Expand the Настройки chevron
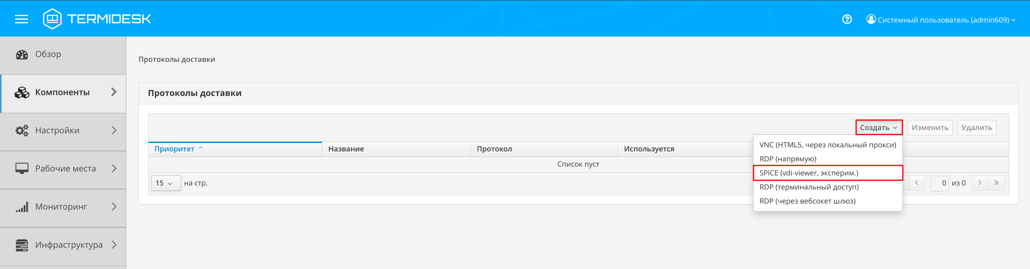This screenshot has width=1030, height=269. pos(114,130)
